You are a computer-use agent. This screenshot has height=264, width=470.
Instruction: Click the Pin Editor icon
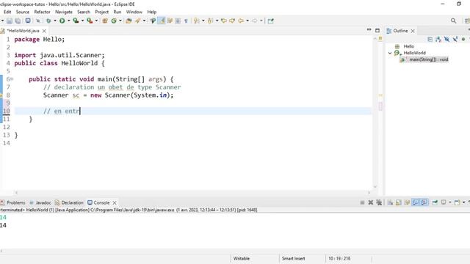[271, 21]
